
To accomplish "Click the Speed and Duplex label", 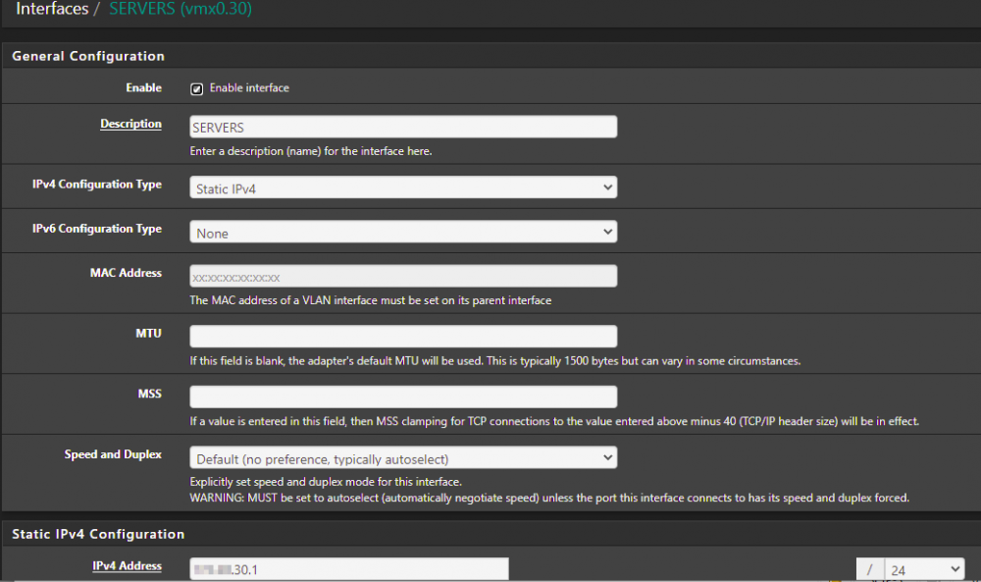I will pos(113,455).
